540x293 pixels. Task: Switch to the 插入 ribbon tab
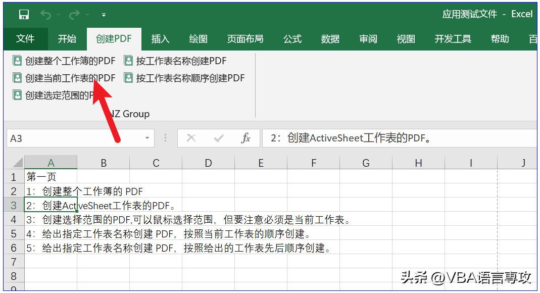click(x=161, y=39)
